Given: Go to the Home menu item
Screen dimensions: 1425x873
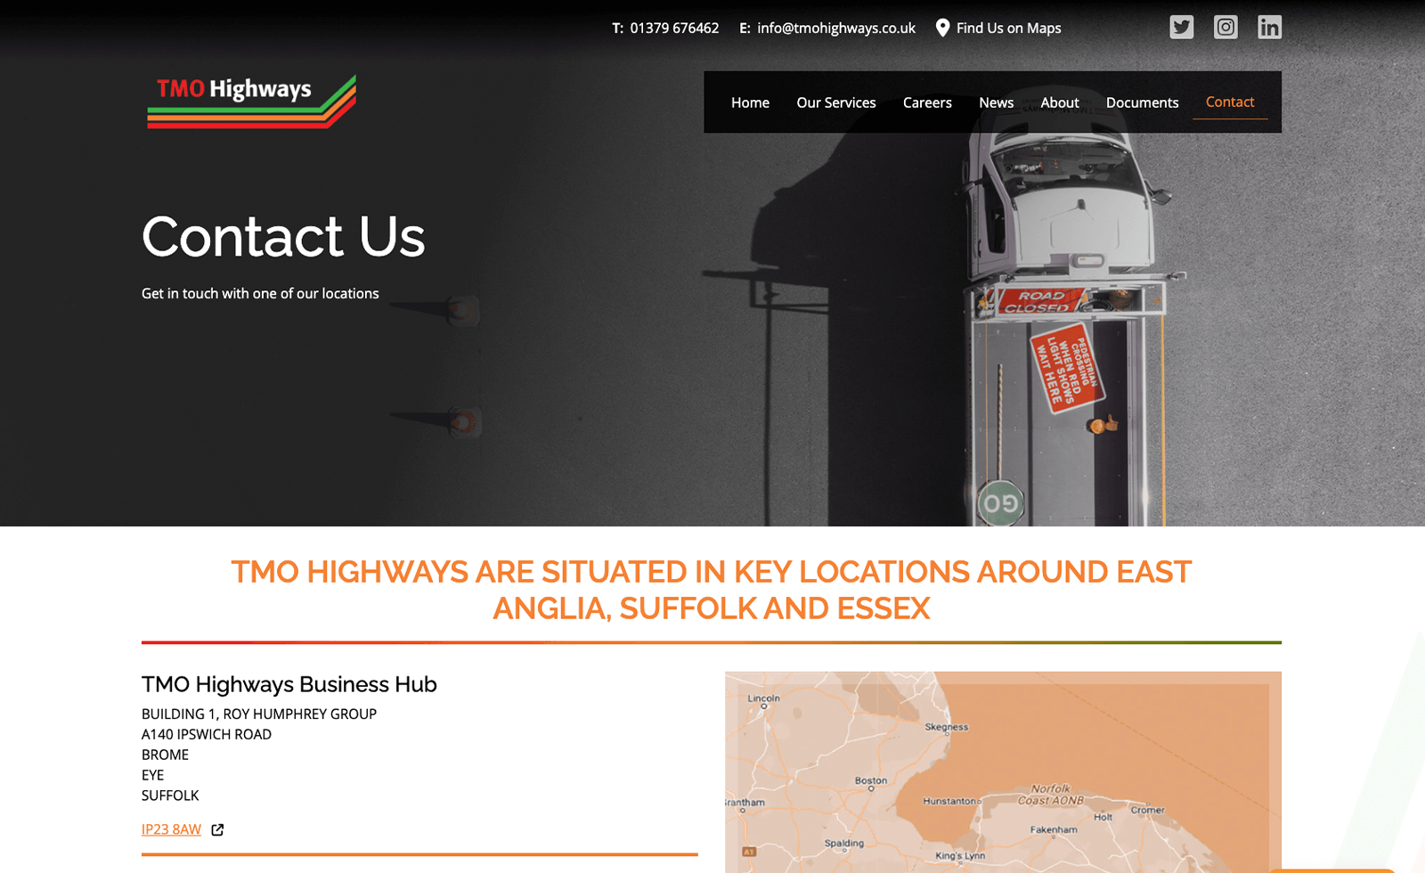Looking at the screenshot, I should [750, 102].
